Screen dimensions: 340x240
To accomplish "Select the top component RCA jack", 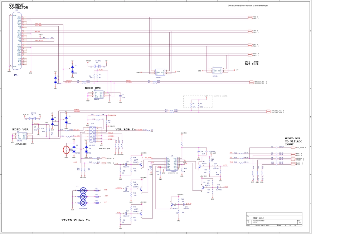I will tap(83, 190).
